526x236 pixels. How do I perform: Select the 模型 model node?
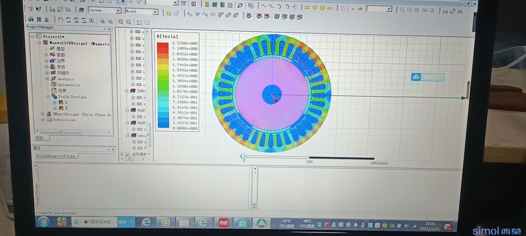61,49
